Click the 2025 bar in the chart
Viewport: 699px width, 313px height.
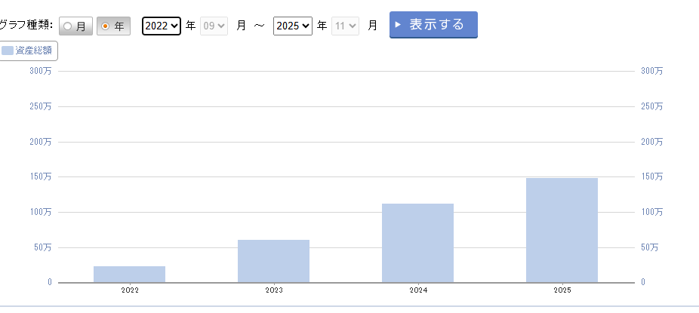pyautogui.click(x=562, y=230)
